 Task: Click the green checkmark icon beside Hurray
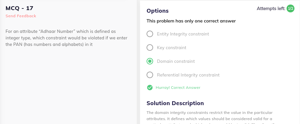coord(150,88)
